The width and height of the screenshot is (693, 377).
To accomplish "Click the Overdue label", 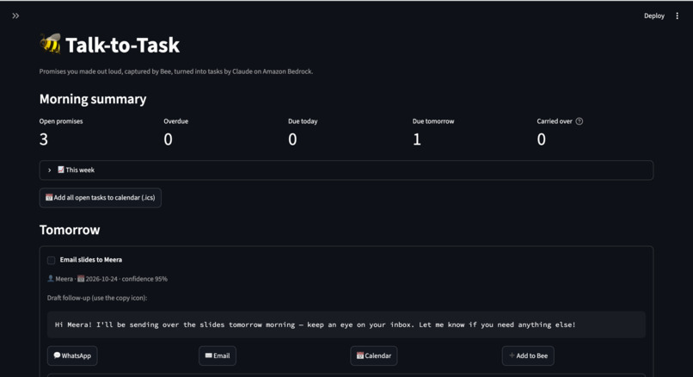I will point(176,121).
